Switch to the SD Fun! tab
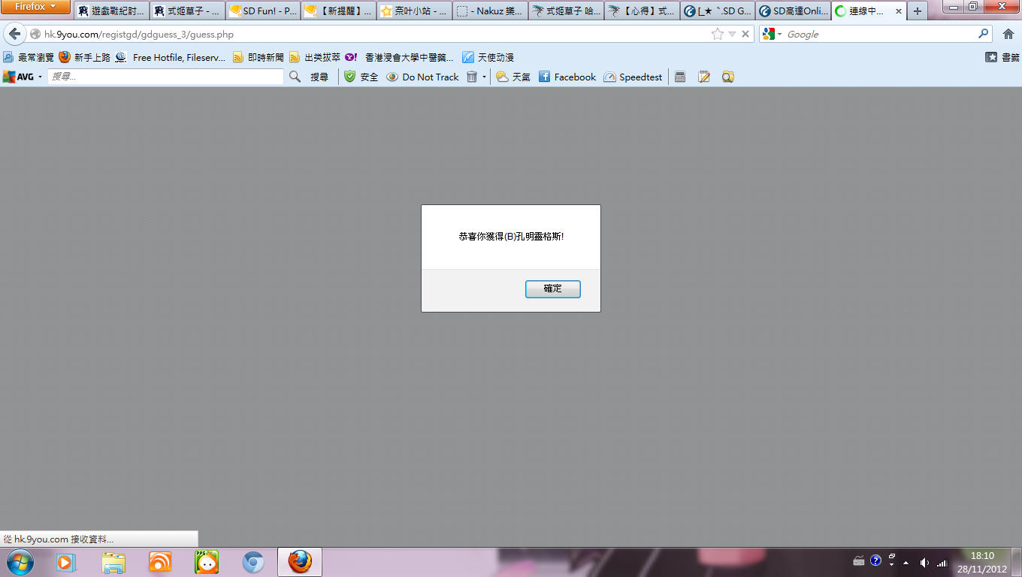Image resolution: width=1022 pixels, height=577 pixels. (x=263, y=11)
